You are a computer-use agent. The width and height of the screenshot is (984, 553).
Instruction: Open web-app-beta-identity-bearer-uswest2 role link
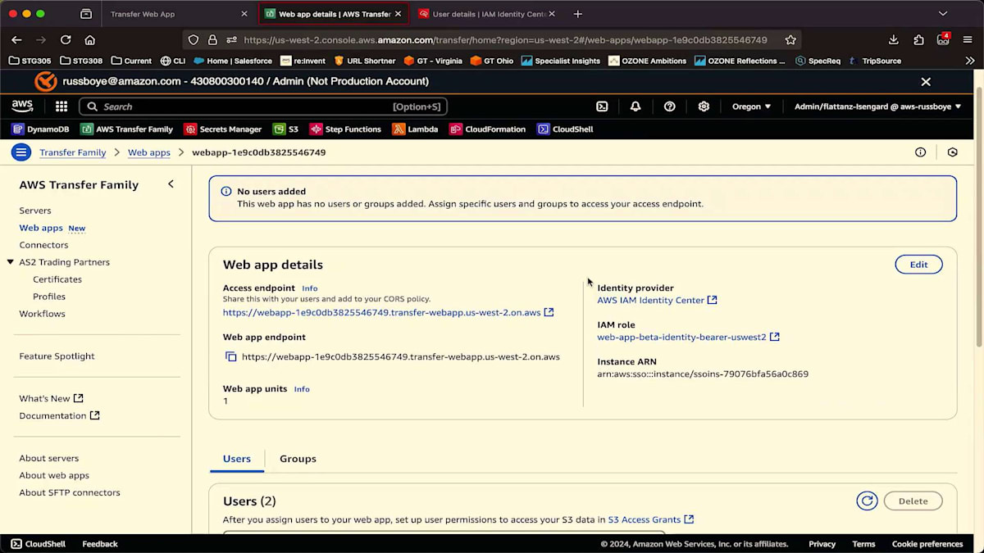point(688,337)
